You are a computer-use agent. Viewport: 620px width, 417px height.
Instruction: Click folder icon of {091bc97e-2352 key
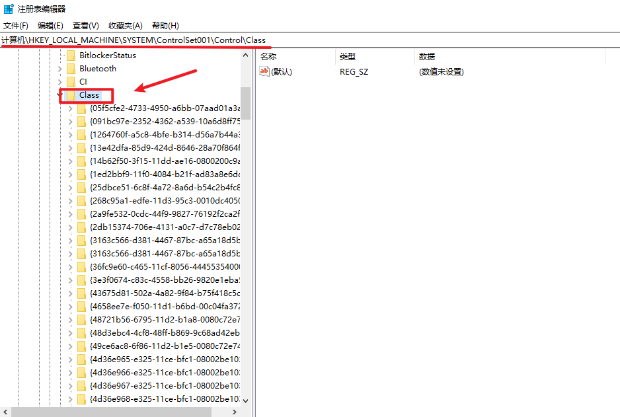[81, 122]
